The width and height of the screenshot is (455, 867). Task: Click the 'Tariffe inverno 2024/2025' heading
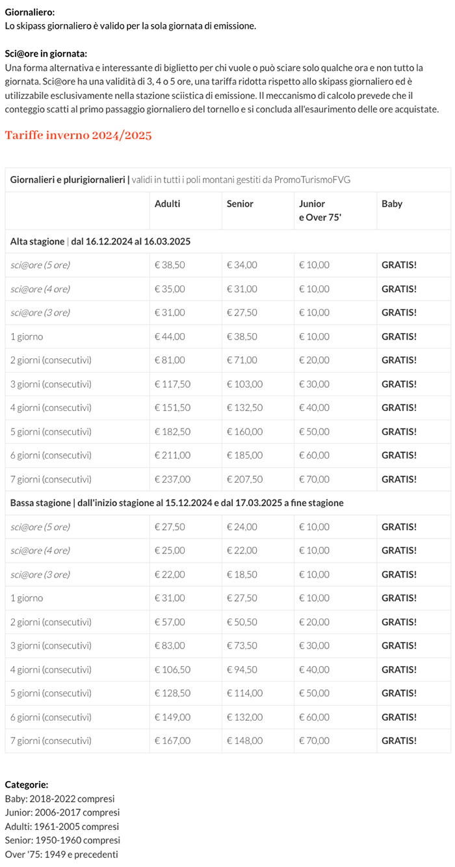78,135
